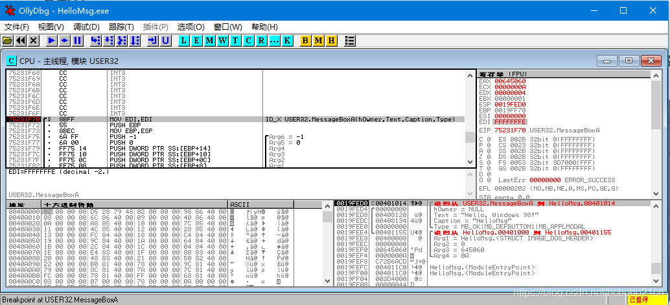
Task: Open the 视图(V) menu
Action: click(51, 27)
